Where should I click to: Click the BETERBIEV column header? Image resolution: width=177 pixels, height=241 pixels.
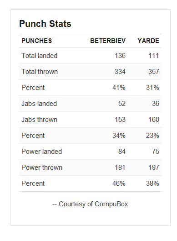(x=108, y=41)
